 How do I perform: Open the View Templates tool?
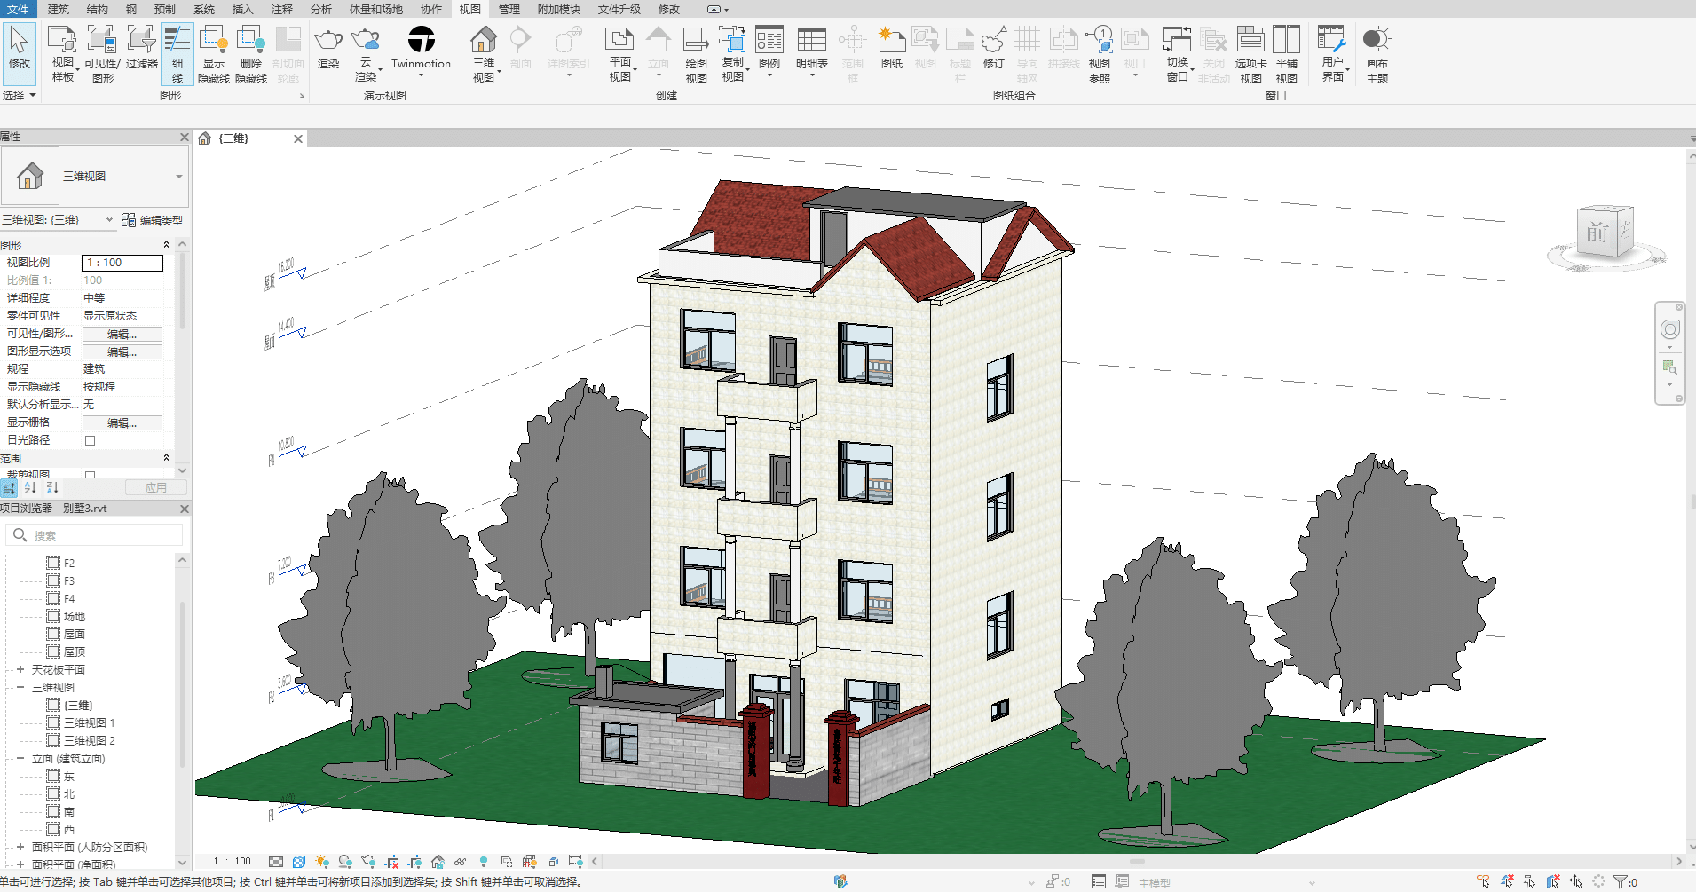tap(62, 52)
